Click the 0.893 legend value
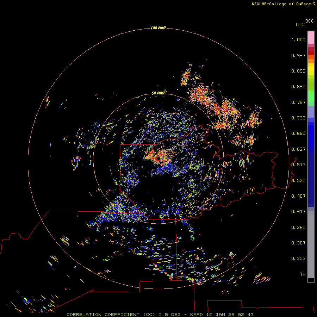This screenshot has width=317, height=317. tap(298, 71)
